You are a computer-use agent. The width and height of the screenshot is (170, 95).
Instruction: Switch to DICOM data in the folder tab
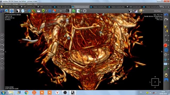click(10, 7)
